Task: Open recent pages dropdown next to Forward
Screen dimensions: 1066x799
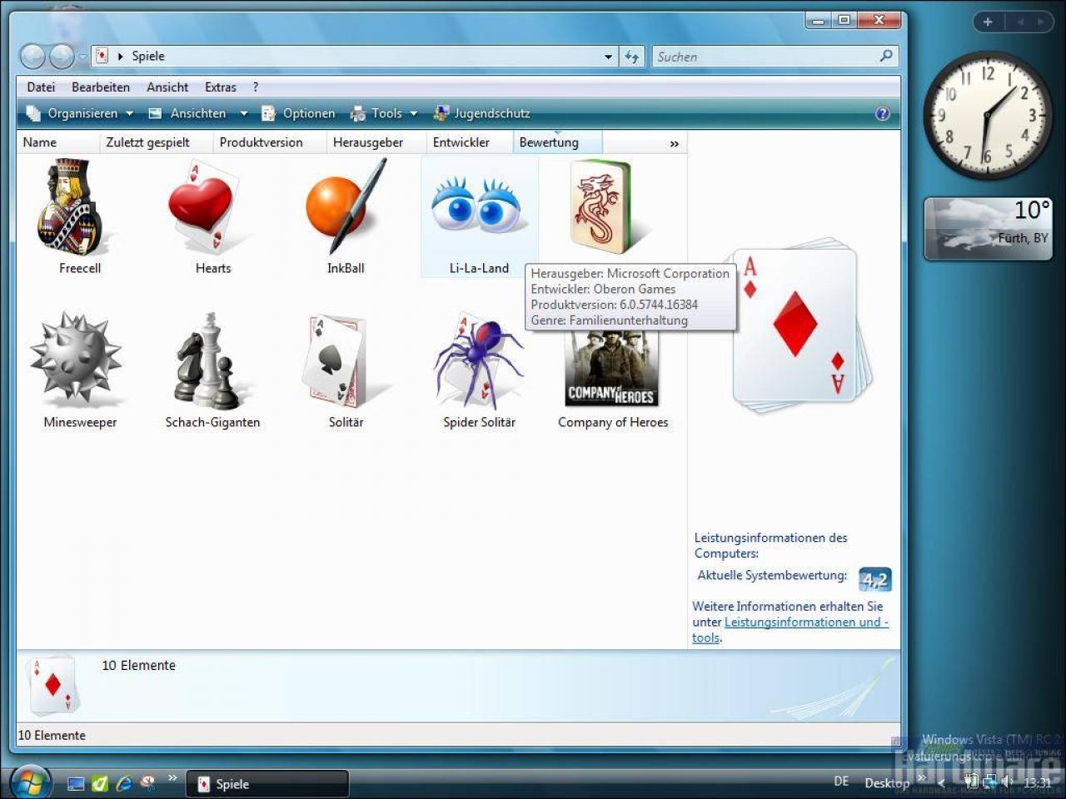Action: click(82, 57)
